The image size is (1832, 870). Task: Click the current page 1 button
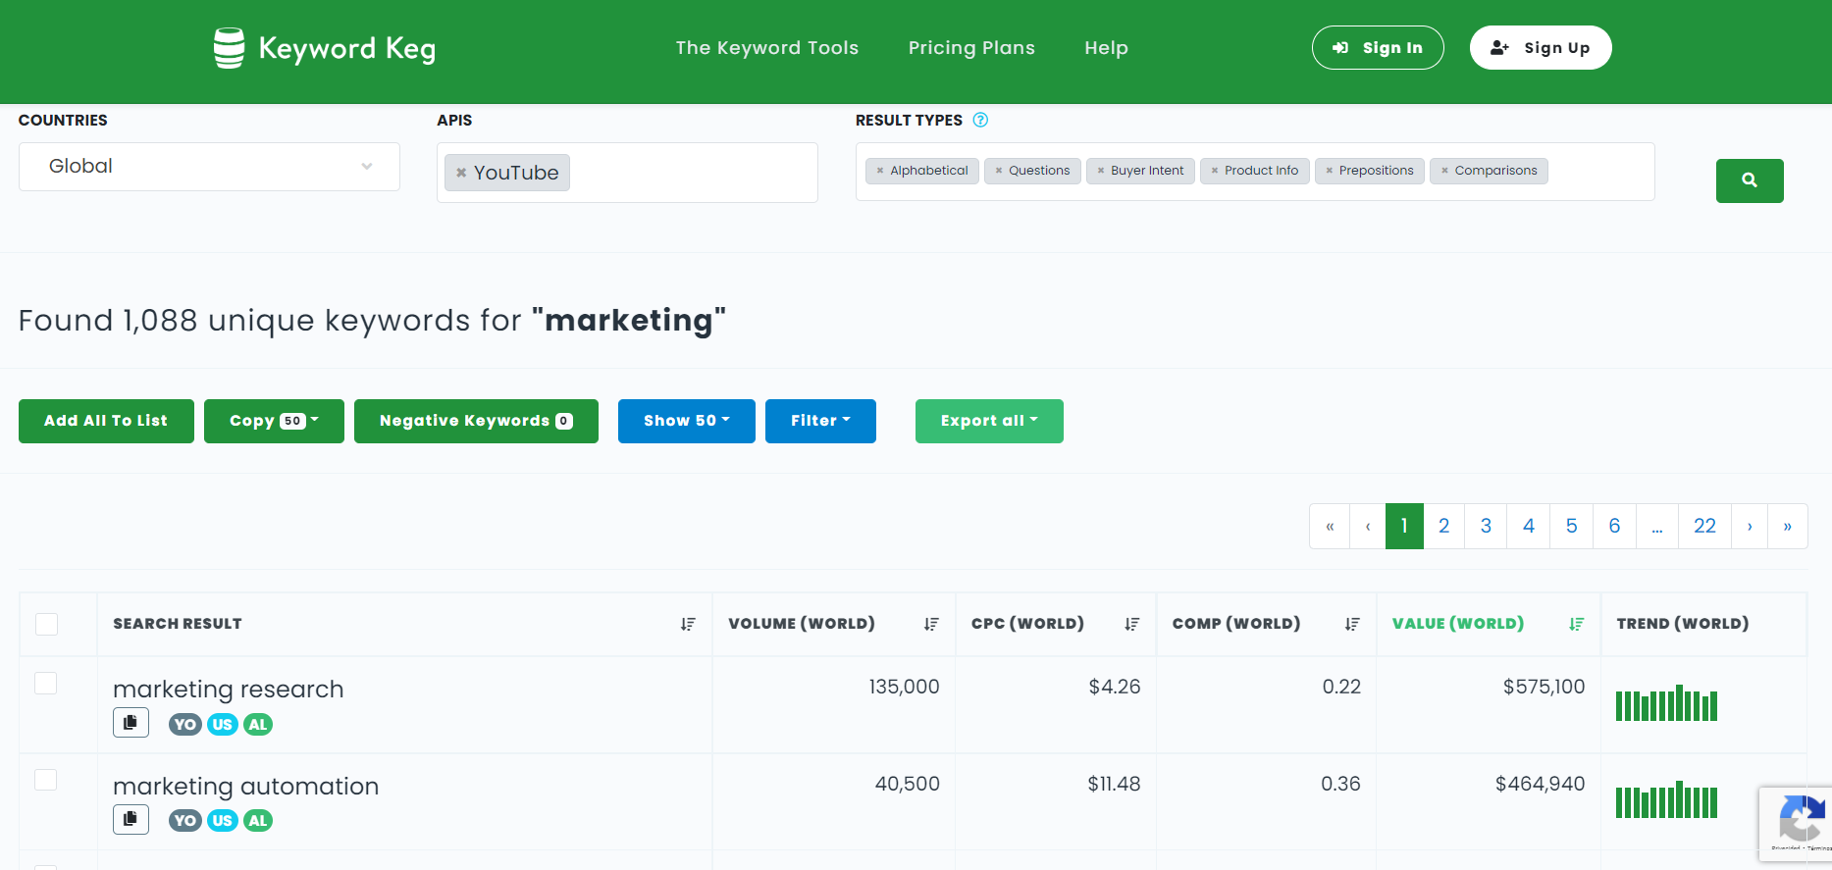(1404, 527)
